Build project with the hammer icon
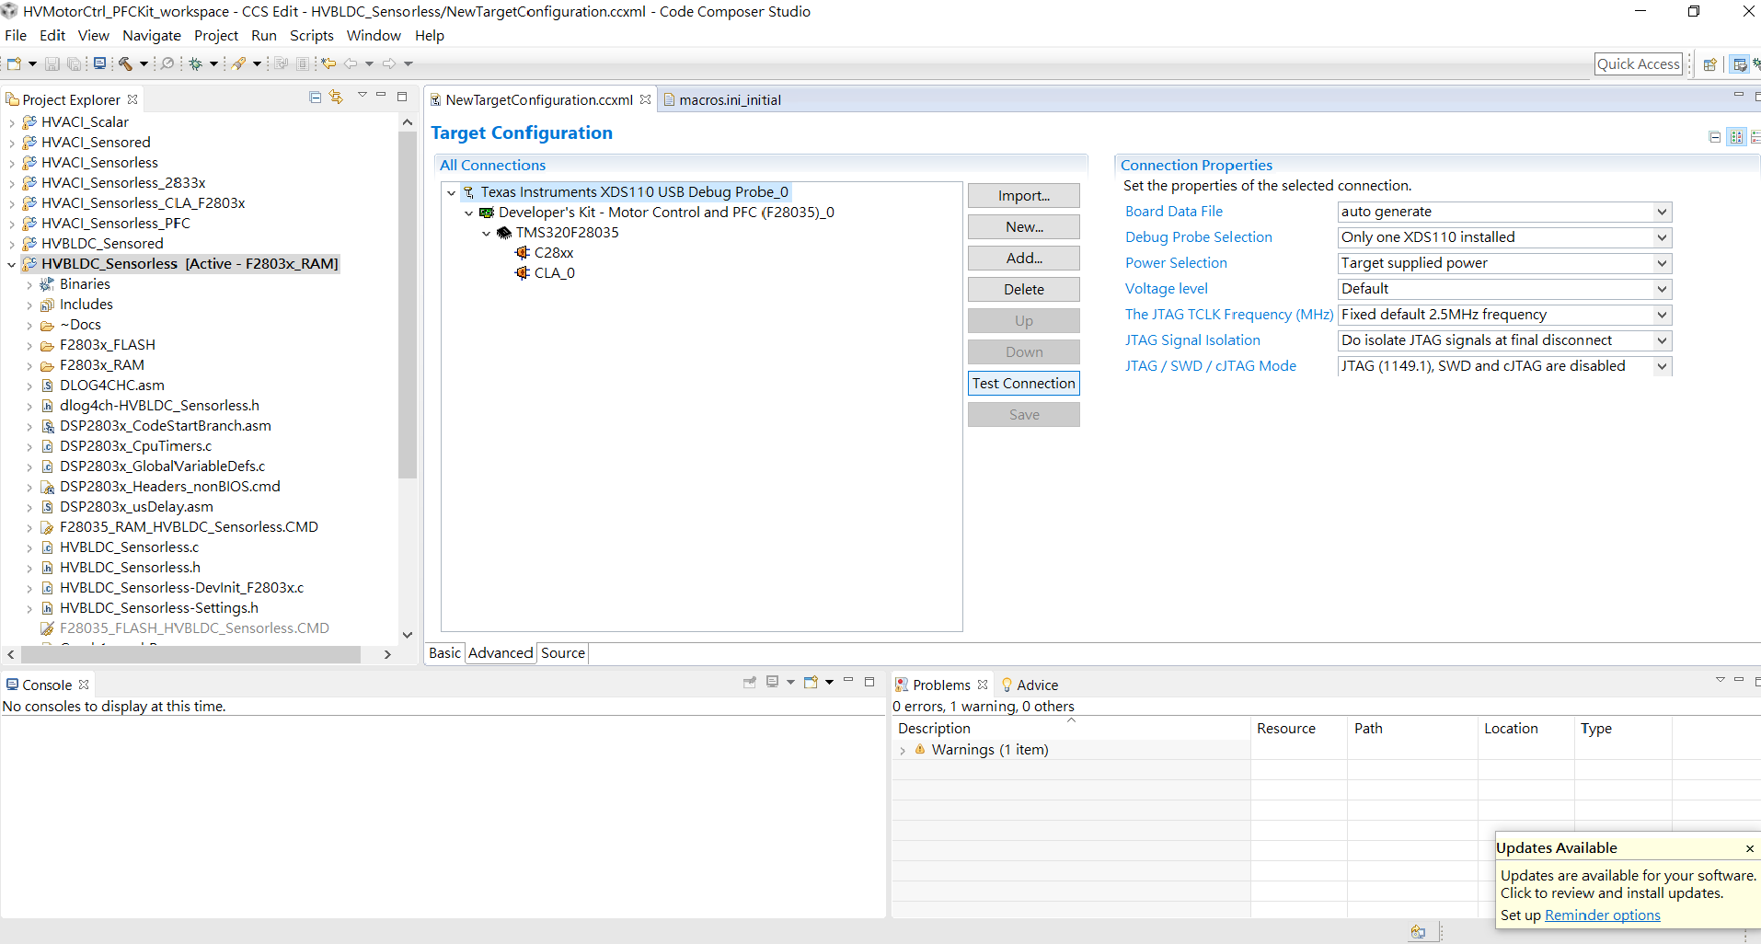Screen dimensions: 1761x944 click(x=126, y=63)
